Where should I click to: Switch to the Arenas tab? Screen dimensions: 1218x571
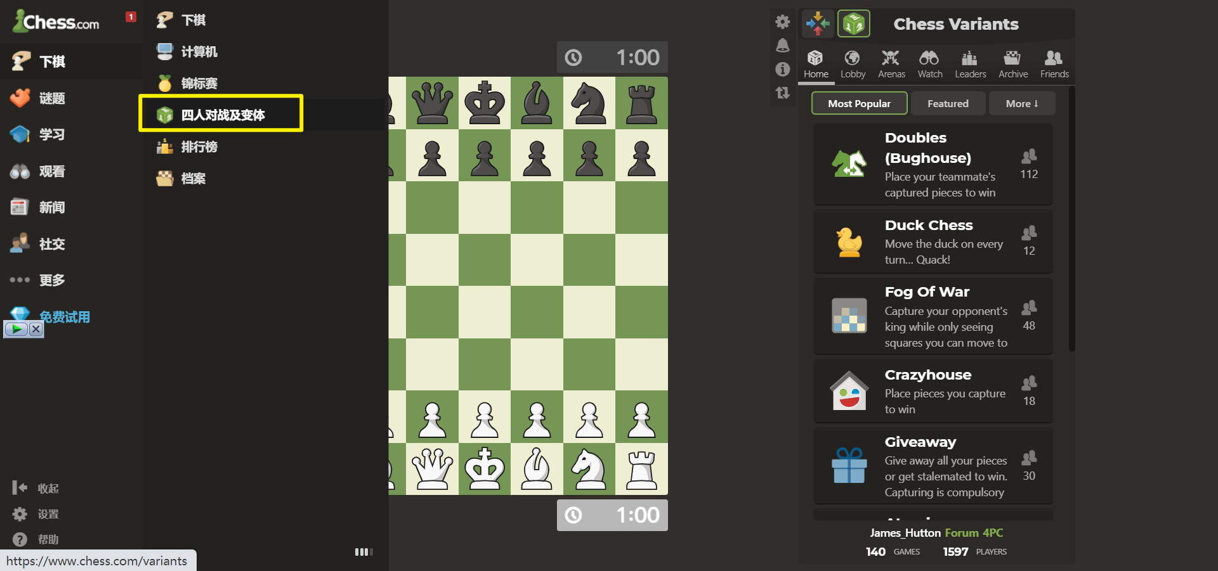coord(891,65)
